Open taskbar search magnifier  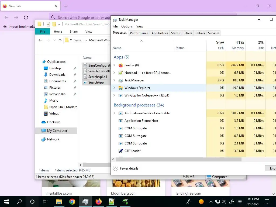[19, 202]
